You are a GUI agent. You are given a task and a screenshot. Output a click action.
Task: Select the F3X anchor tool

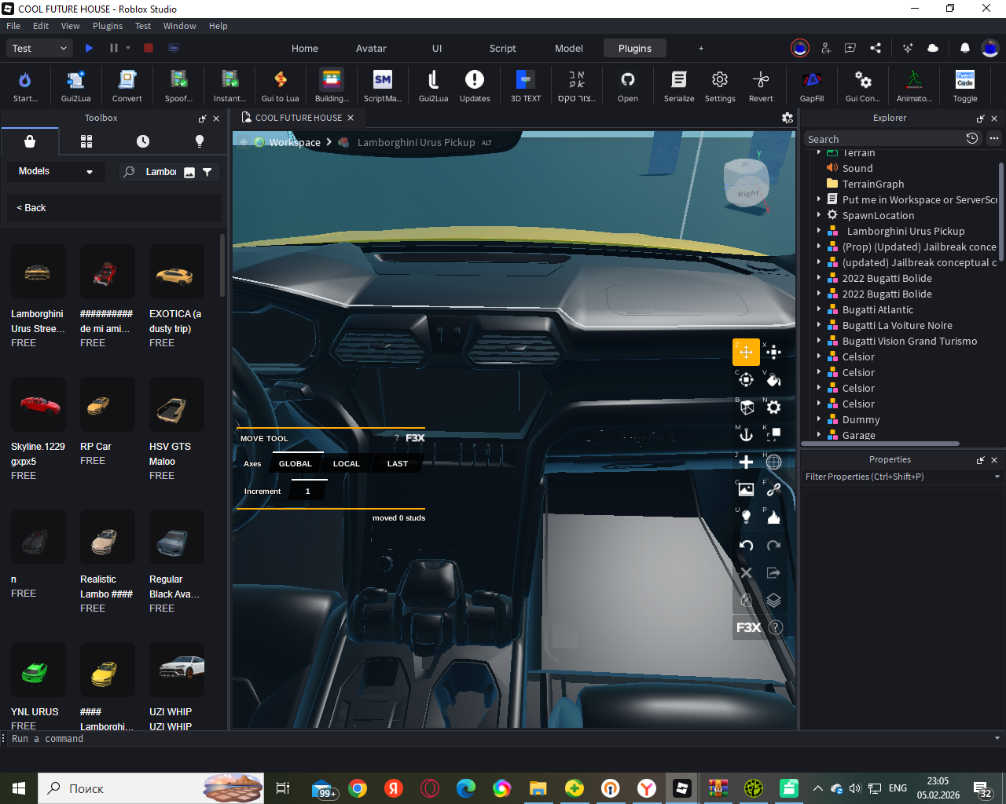click(746, 434)
